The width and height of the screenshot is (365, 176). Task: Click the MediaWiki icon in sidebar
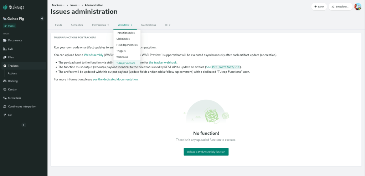click(x=5, y=98)
